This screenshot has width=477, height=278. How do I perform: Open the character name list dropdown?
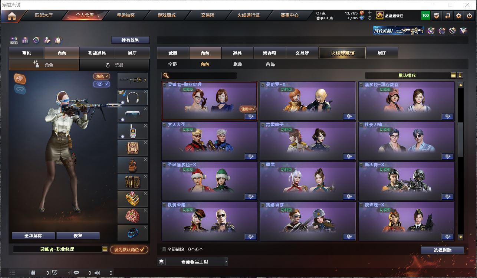(105, 249)
